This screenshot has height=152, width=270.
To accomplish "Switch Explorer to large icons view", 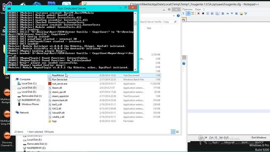I will (178, 132).
